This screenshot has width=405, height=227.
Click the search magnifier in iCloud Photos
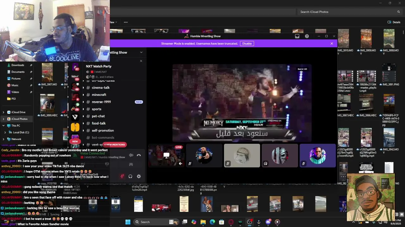(399, 12)
